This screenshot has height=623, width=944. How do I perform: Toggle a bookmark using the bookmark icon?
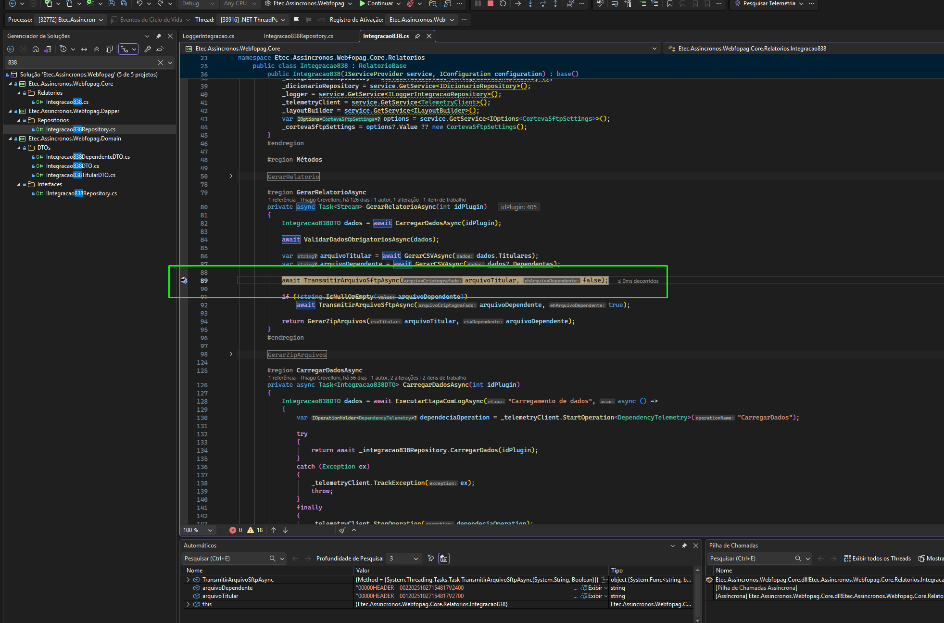(670, 3)
